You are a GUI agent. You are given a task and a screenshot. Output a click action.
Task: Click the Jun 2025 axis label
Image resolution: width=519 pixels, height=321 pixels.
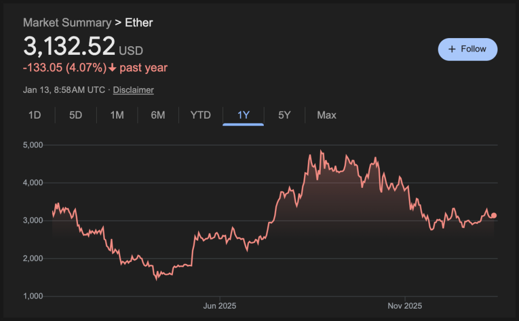click(x=219, y=306)
